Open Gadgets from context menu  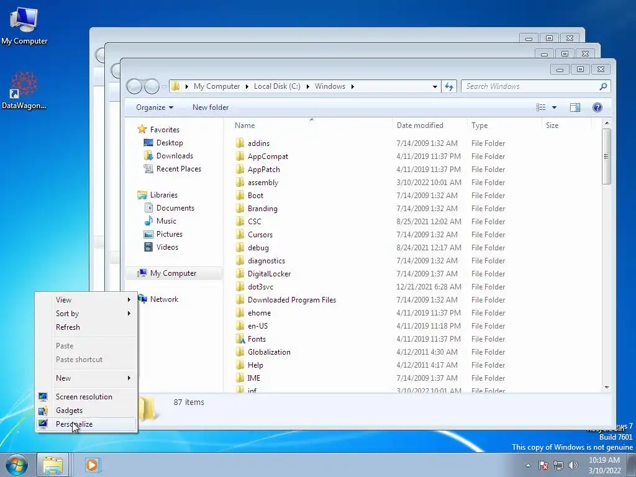[x=86, y=411]
